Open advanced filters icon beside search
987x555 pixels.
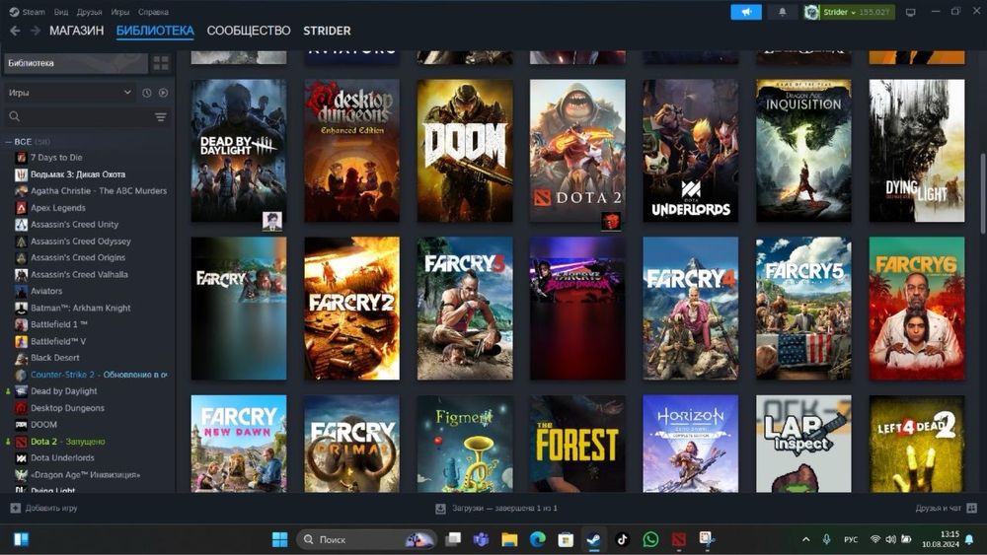tap(161, 117)
